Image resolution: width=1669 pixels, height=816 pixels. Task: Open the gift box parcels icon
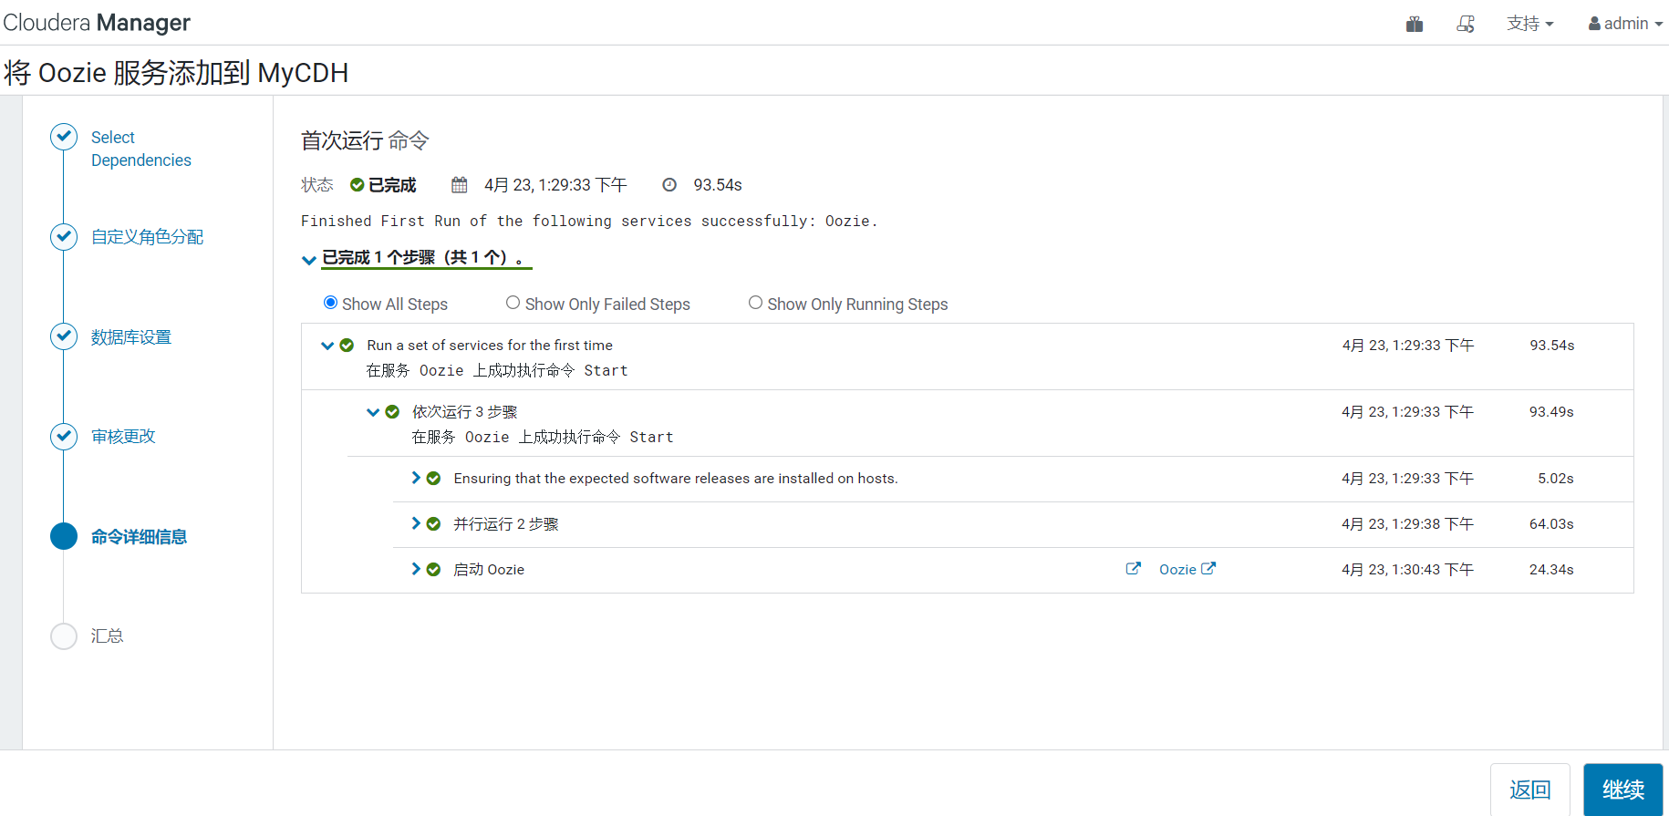[x=1415, y=24]
